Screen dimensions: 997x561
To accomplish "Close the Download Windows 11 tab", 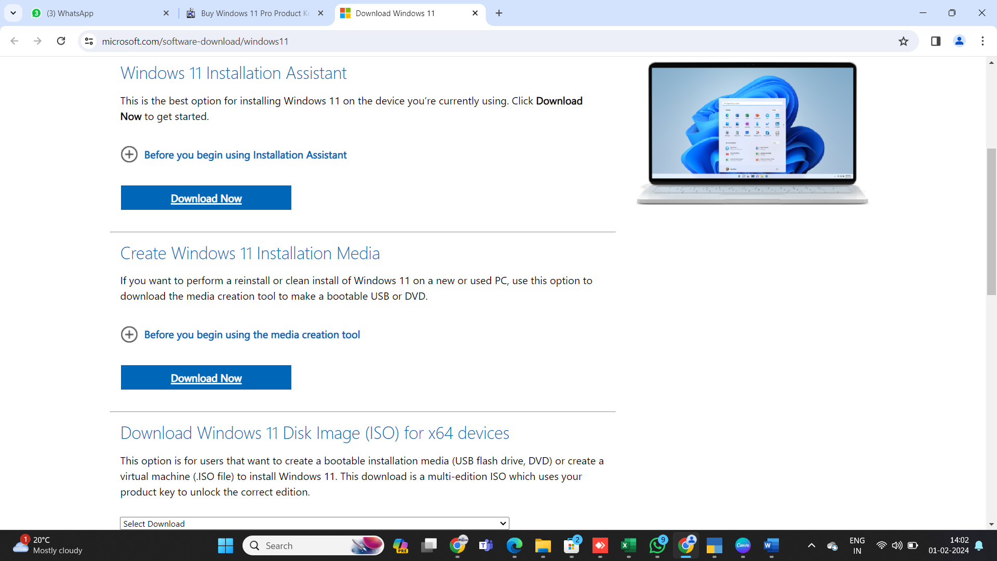I will (475, 13).
